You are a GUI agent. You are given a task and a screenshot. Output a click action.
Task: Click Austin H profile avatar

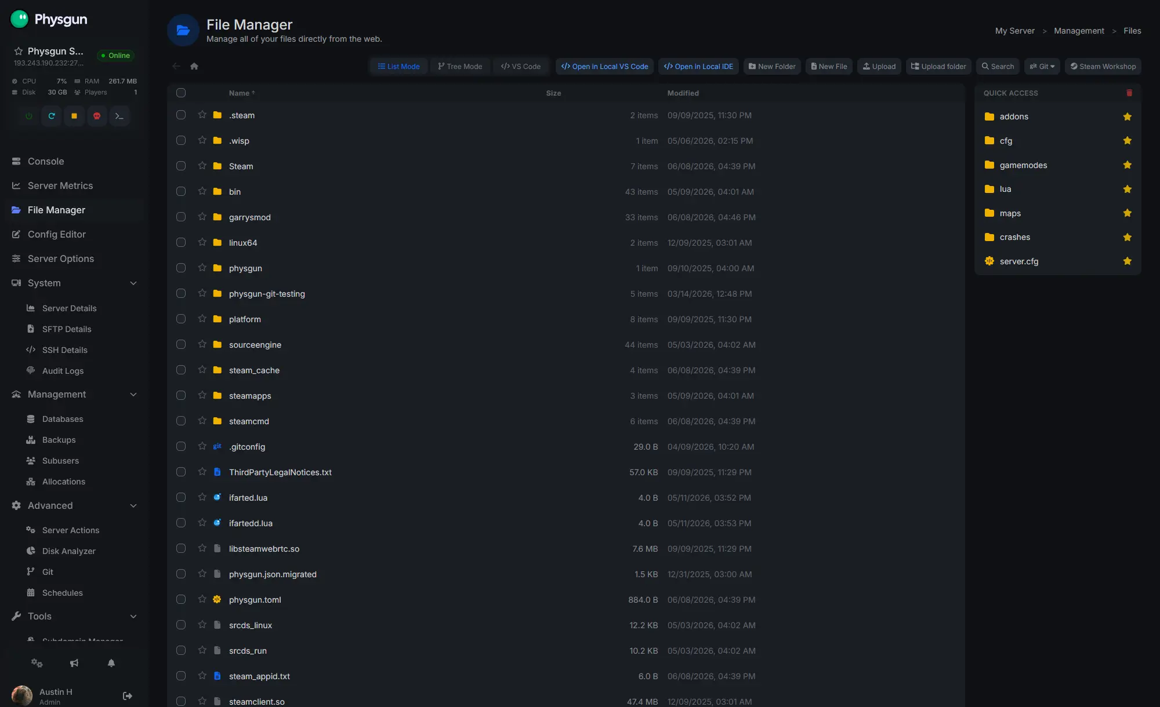(x=22, y=696)
